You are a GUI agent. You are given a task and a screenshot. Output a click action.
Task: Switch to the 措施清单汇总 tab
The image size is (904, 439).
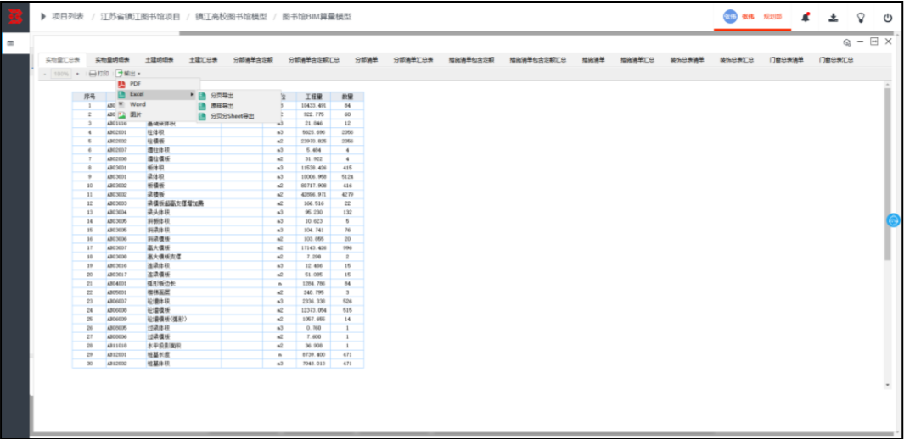(637, 60)
